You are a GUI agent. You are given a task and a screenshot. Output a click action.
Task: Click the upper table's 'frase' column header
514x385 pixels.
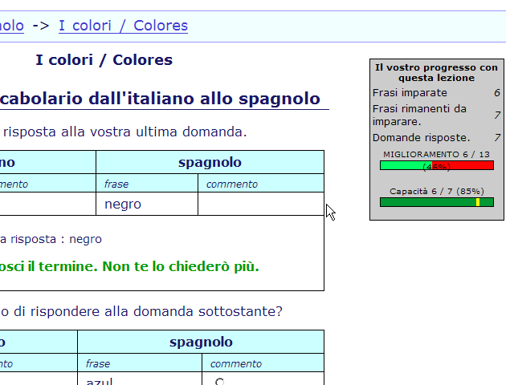(147, 184)
